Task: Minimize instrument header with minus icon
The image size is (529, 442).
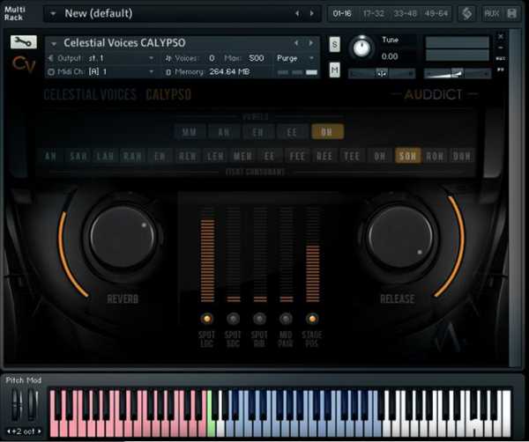Action: tap(501, 48)
